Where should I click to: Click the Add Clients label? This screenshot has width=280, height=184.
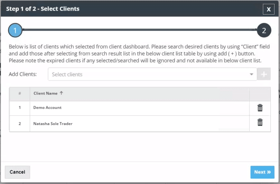[x=23, y=74]
